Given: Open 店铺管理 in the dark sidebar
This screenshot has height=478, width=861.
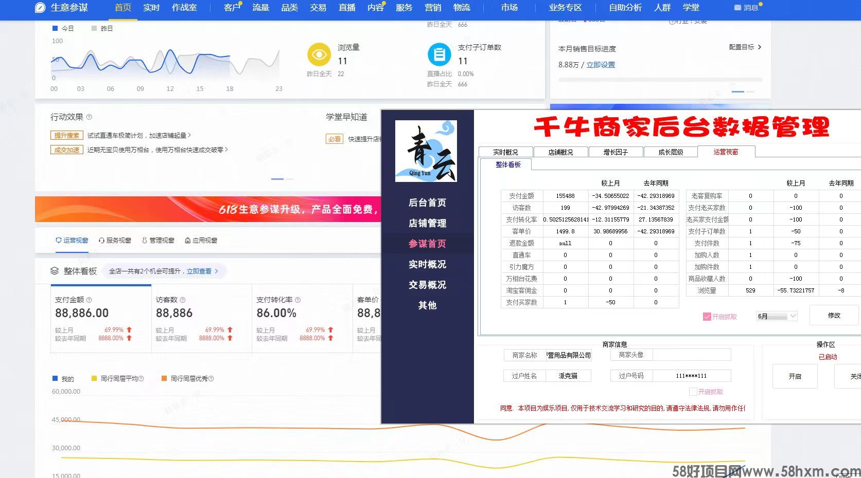Looking at the screenshot, I should pos(427,223).
